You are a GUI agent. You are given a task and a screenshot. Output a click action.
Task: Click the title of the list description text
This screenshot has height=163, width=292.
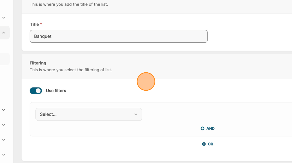click(x=69, y=4)
